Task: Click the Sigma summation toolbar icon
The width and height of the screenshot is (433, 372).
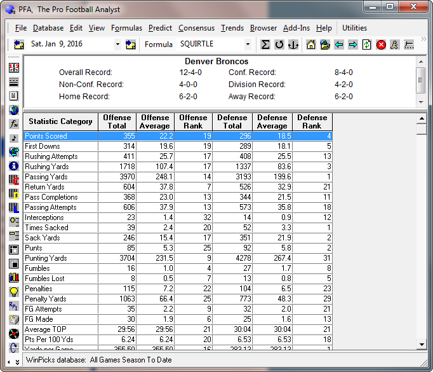Action: click(265, 45)
